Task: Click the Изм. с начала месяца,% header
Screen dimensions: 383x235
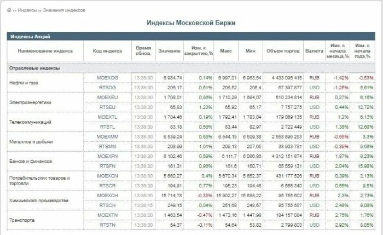Action: 338,51
